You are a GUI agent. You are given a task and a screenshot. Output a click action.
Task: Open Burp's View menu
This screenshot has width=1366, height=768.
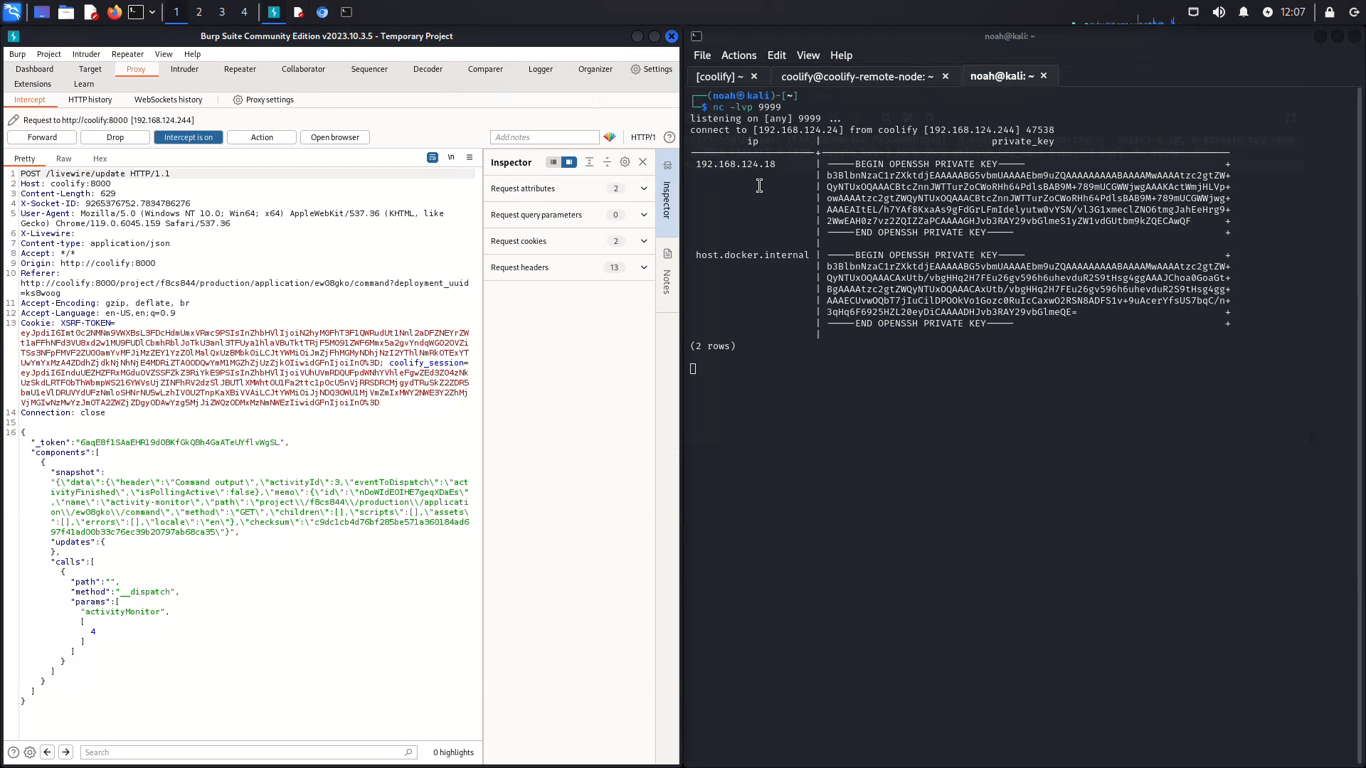[x=164, y=54]
